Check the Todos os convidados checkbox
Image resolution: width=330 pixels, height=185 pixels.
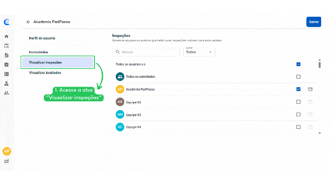[x=298, y=77]
